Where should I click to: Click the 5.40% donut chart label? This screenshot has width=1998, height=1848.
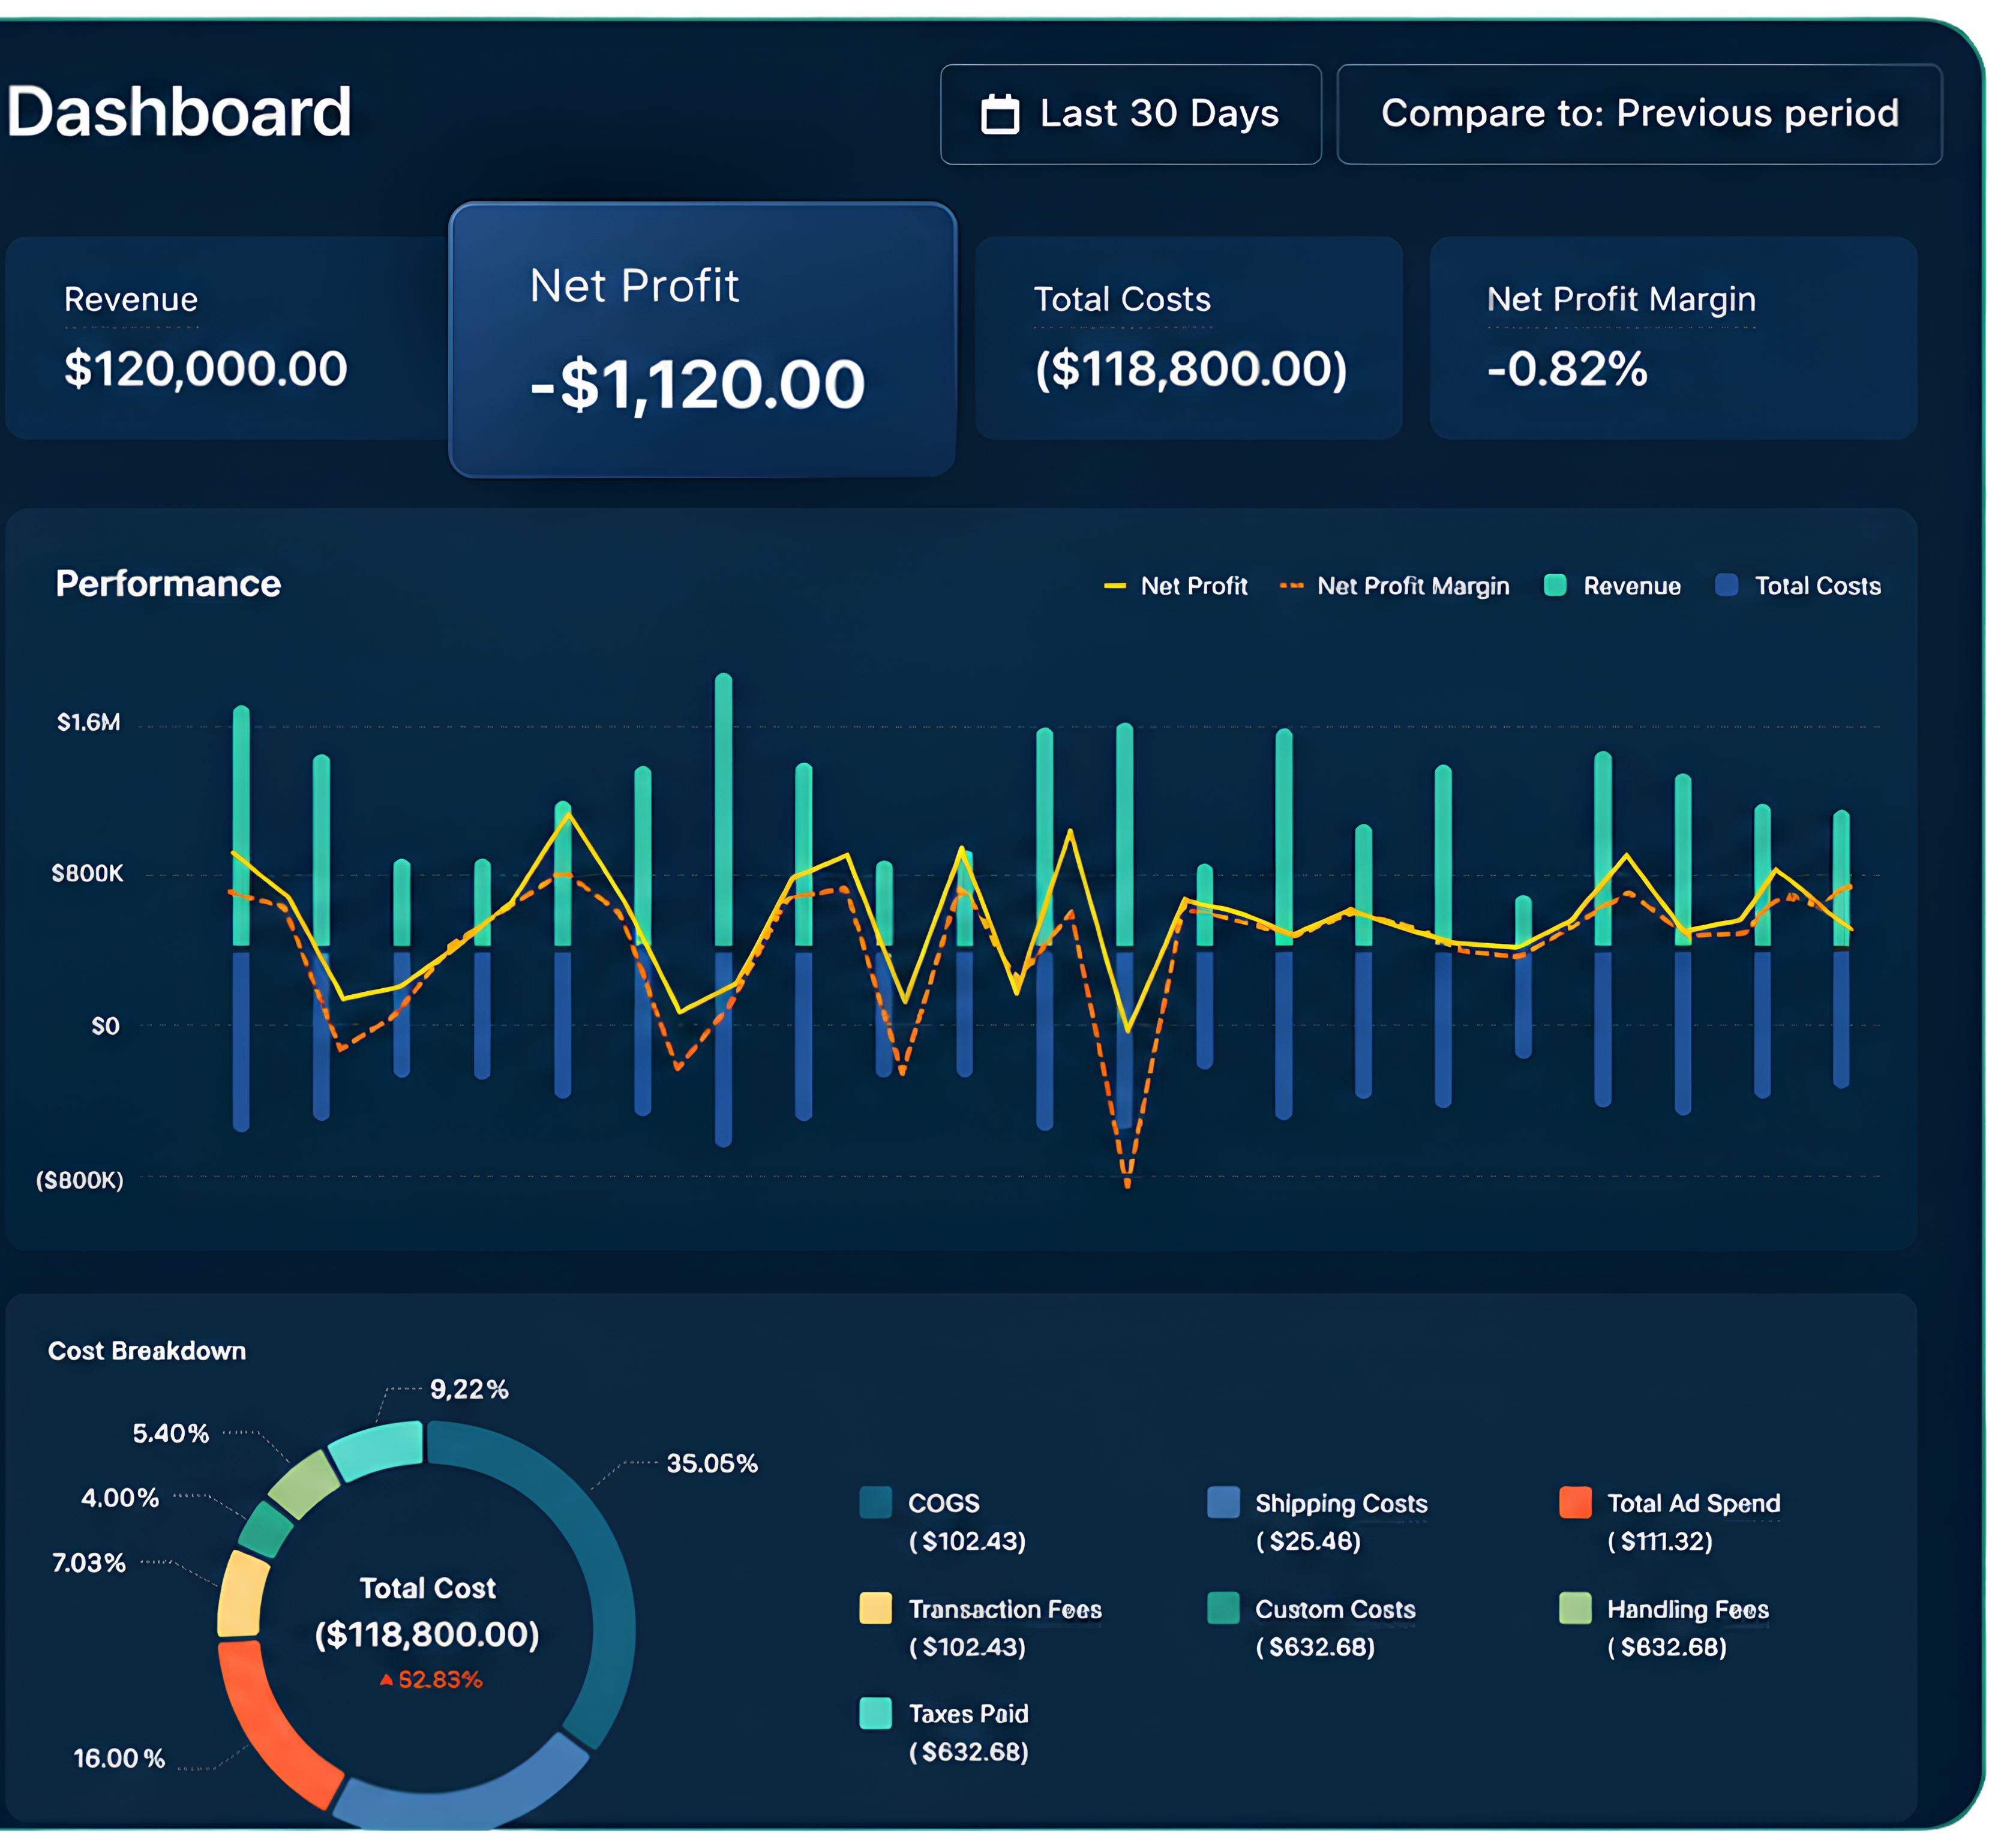[171, 1433]
